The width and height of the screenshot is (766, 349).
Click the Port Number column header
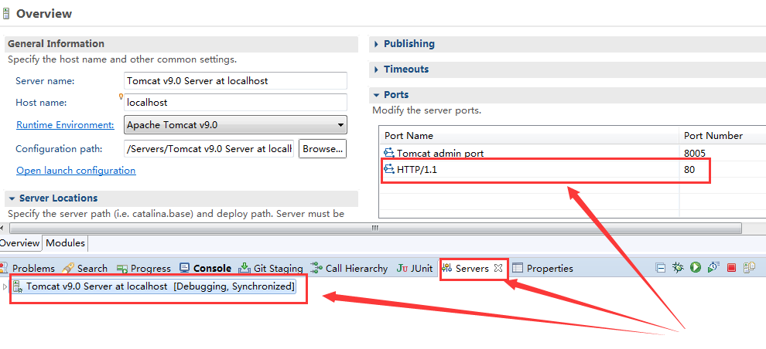[723, 135]
